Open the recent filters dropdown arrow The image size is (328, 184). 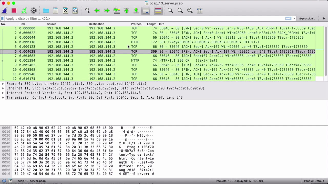coord(294,18)
